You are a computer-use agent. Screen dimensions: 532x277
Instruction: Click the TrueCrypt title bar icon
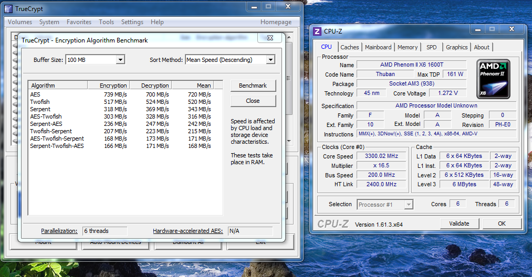(8, 8)
